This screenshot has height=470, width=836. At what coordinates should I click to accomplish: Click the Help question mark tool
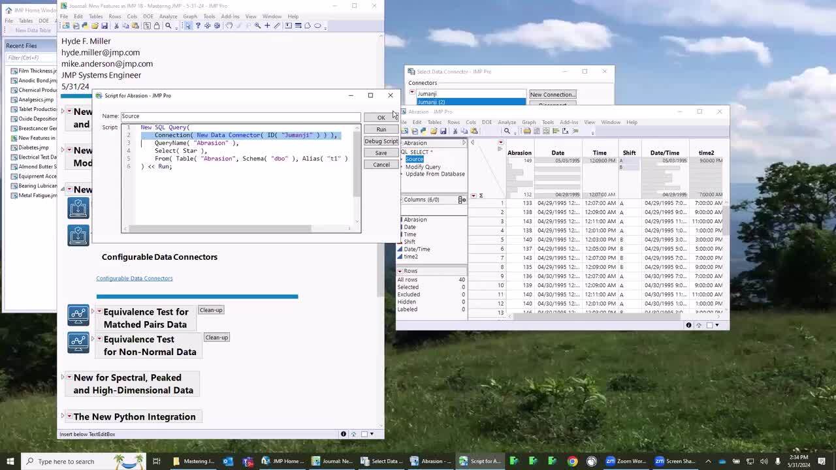tap(198, 26)
